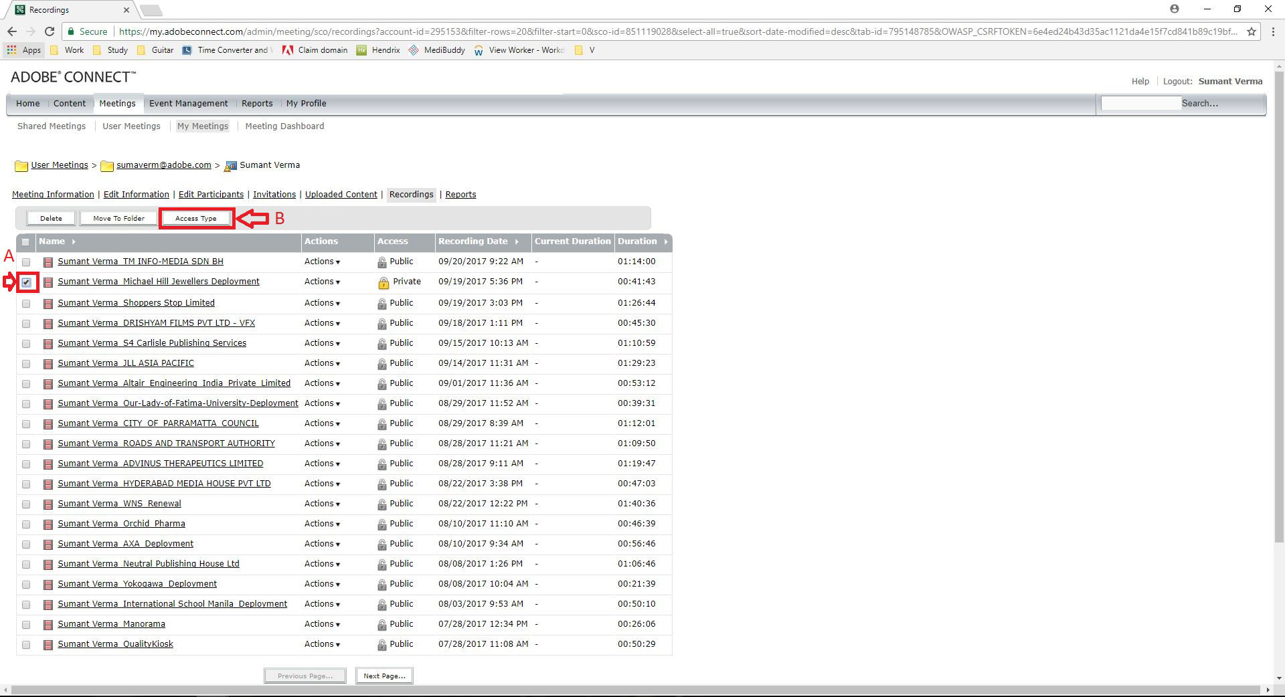Open Actions dropdown for Michael Hill Jewellers Deployment

pos(322,282)
